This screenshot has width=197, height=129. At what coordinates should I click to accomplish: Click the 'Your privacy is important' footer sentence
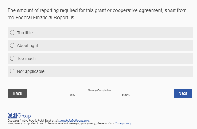point(60,123)
